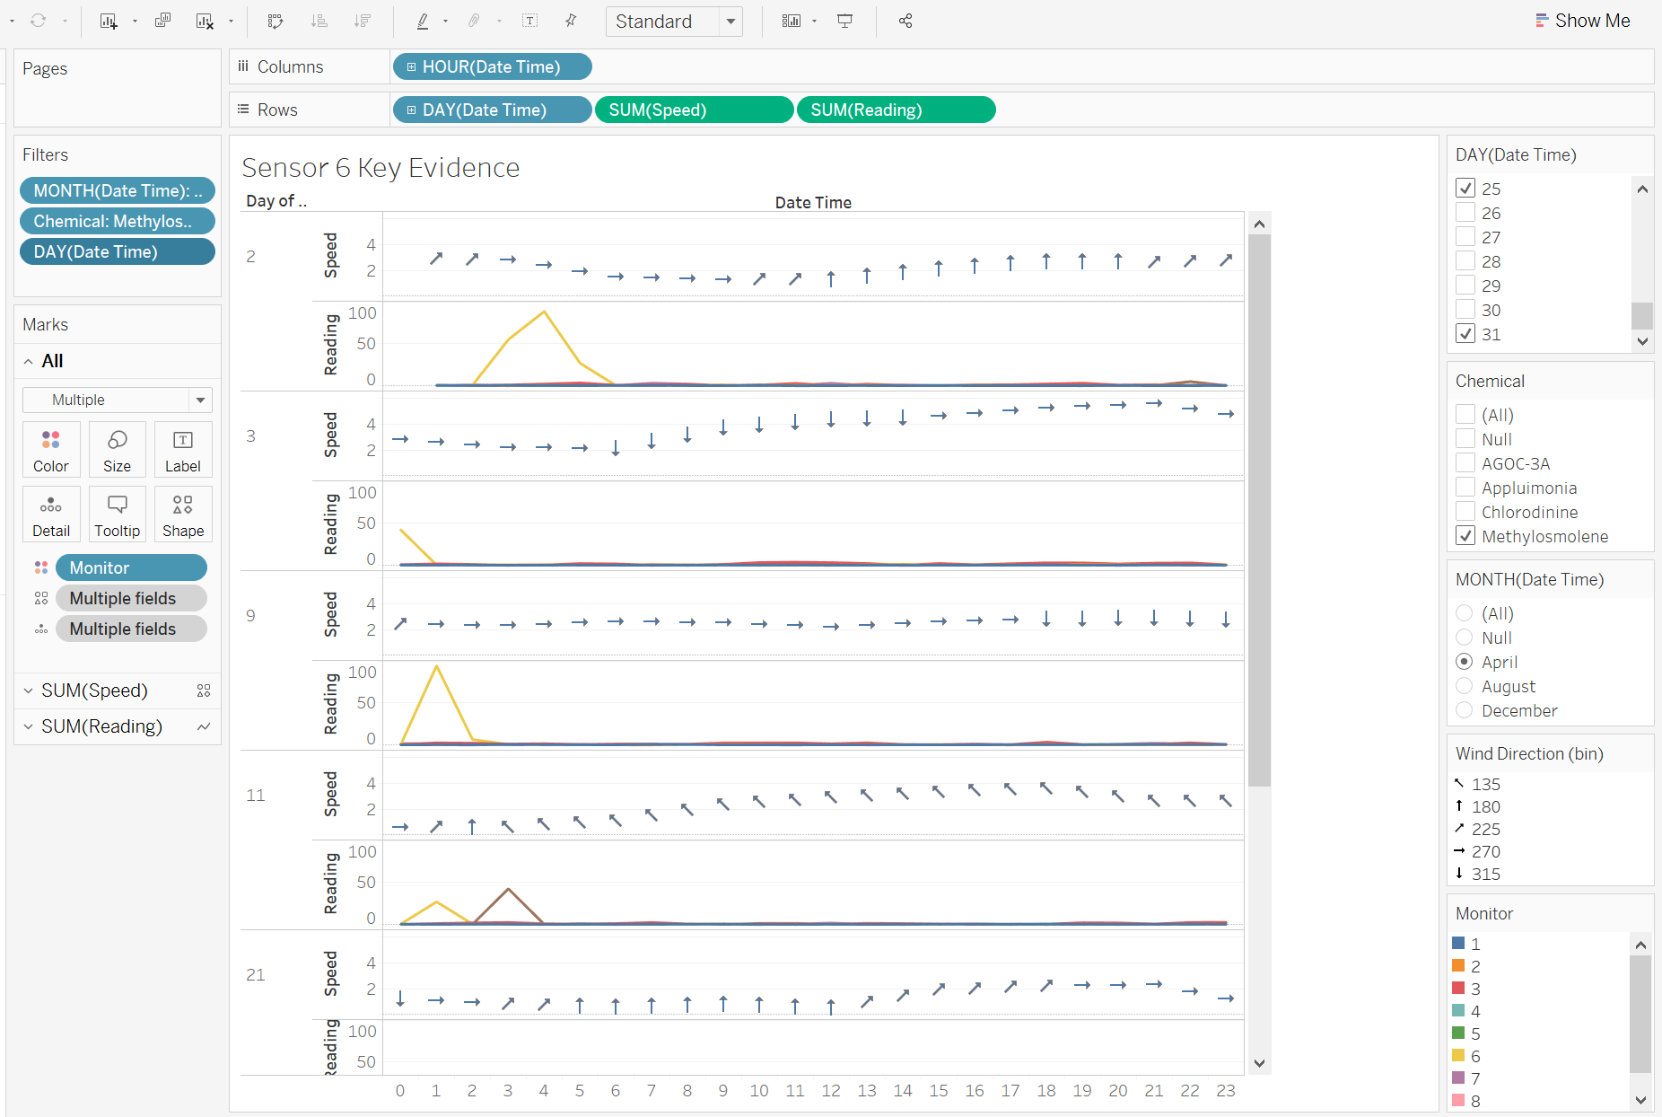Click wind direction 270 legend item
This screenshot has height=1117, width=1662.
tap(1477, 851)
